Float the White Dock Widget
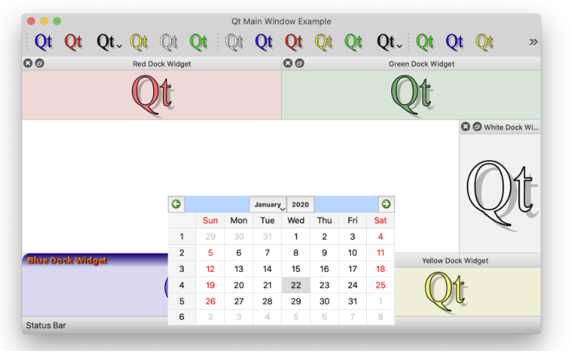The width and height of the screenshot is (570, 351). [x=477, y=127]
